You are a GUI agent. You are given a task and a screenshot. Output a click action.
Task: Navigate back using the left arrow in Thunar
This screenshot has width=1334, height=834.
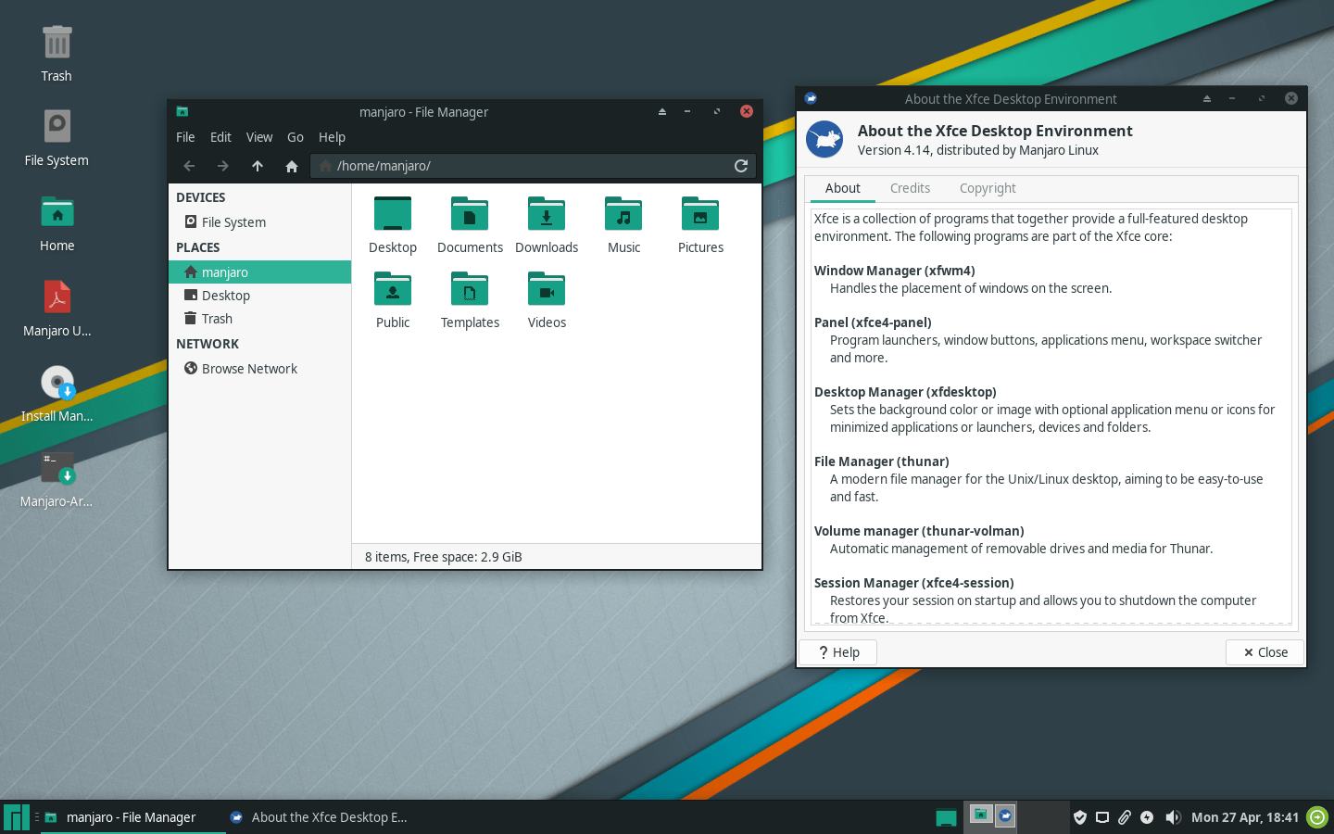(x=189, y=166)
